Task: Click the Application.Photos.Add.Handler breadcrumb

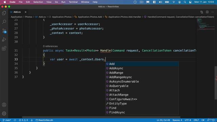Action: [x=123, y=17]
